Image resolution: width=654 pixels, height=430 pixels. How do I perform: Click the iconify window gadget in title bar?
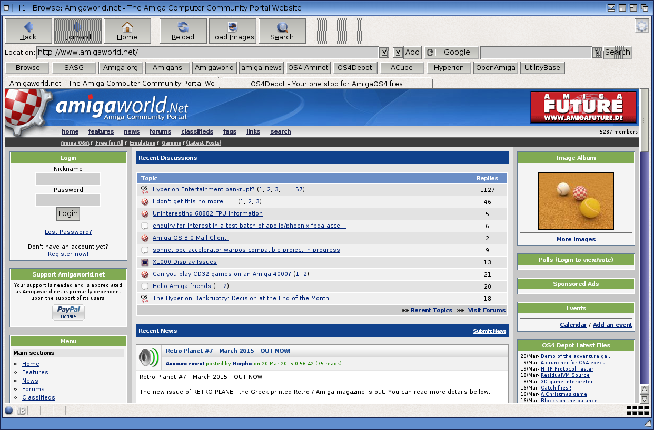tap(611, 8)
